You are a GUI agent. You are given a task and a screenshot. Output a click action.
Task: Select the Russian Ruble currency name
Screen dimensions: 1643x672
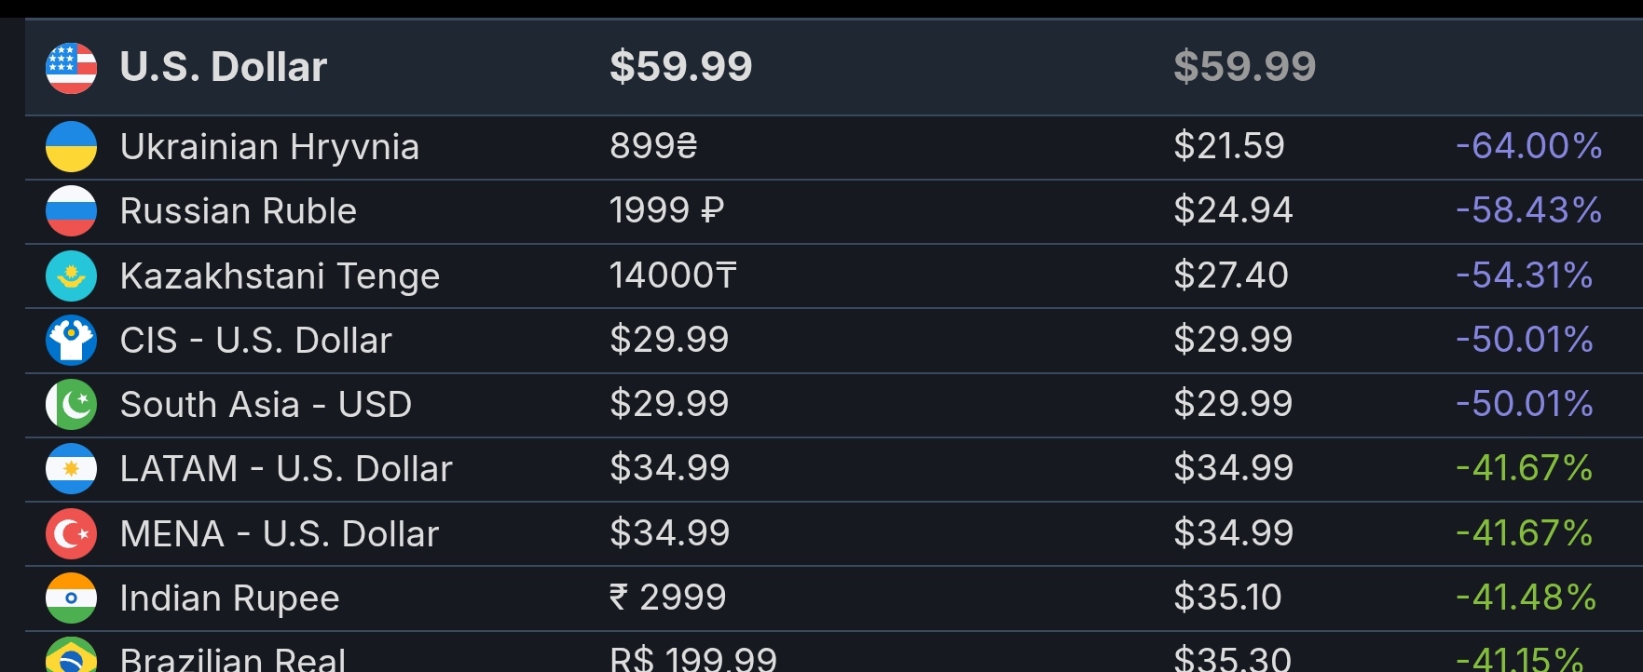point(239,211)
